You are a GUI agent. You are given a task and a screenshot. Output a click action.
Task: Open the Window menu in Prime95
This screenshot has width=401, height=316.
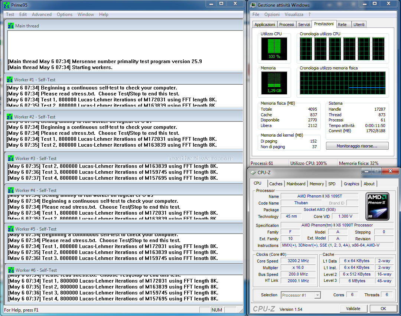click(x=86, y=14)
